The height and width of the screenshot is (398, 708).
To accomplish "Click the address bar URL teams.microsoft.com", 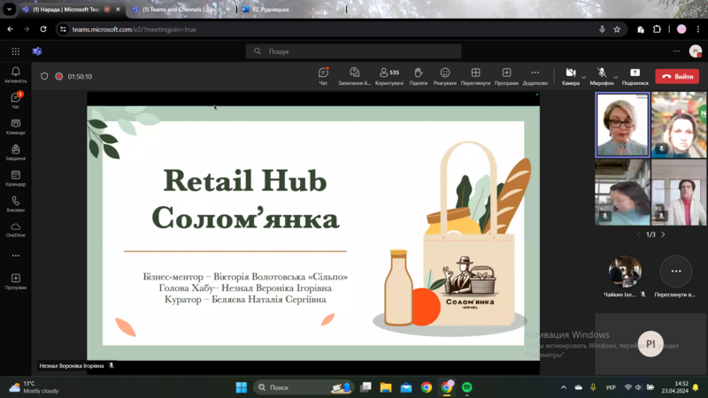I will pos(135,29).
